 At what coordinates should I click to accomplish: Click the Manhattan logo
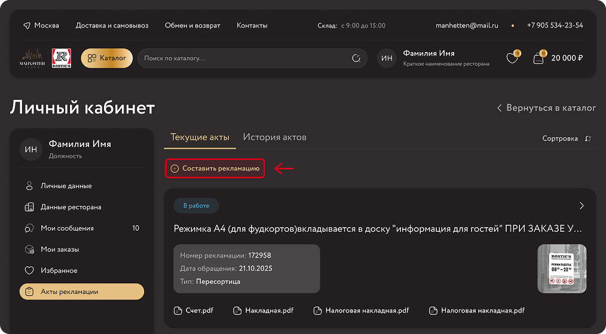pyautogui.click(x=33, y=58)
